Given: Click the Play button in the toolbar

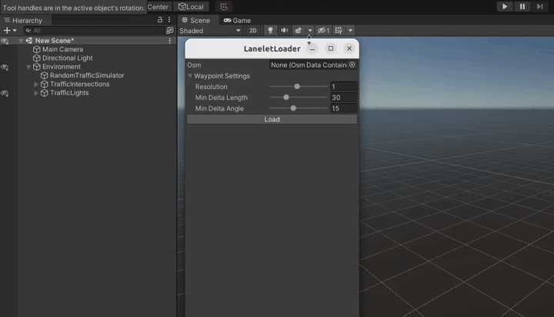Looking at the screenshot, I should pos(504,6).
